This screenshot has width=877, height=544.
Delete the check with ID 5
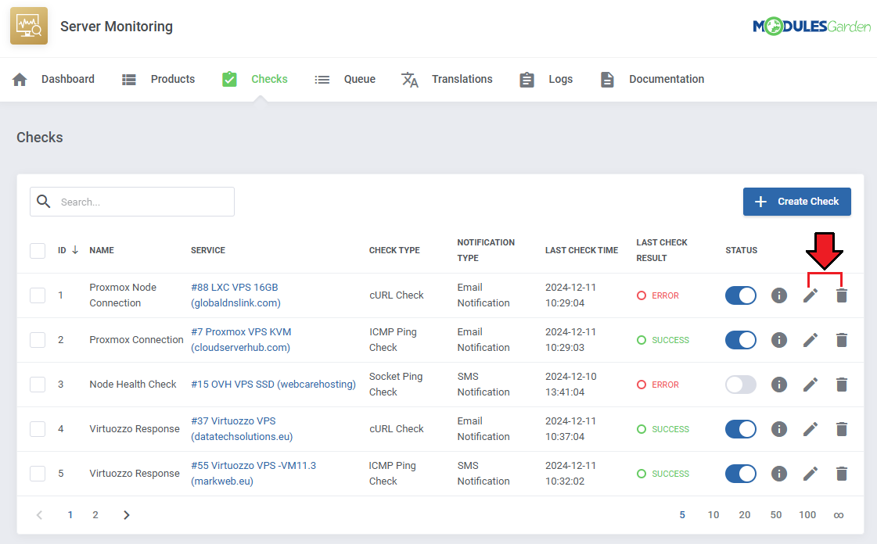pos(842,474)
